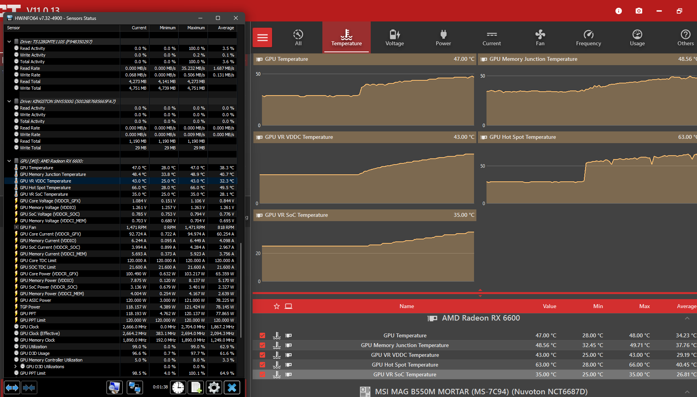Click the HWiNFO Sensors Status vertical scrollbar
This screenshot has width=697, height=397.
click(241, 290)
